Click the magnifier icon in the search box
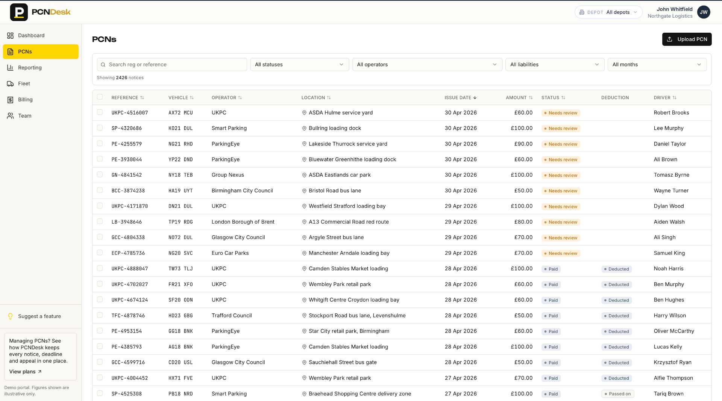This screenshot has height=401, width=722. [103, 65]
